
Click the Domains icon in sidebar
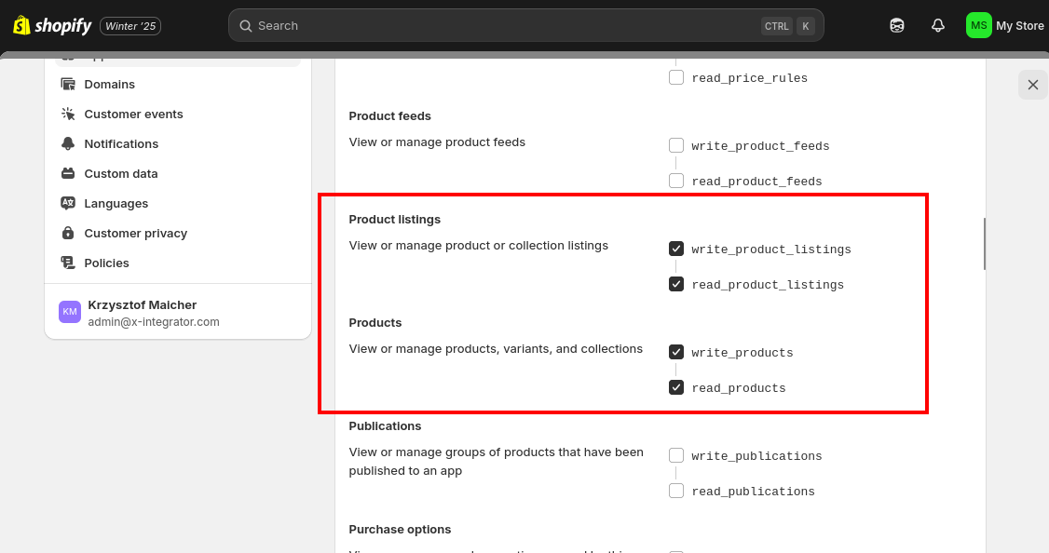point(68,85)
